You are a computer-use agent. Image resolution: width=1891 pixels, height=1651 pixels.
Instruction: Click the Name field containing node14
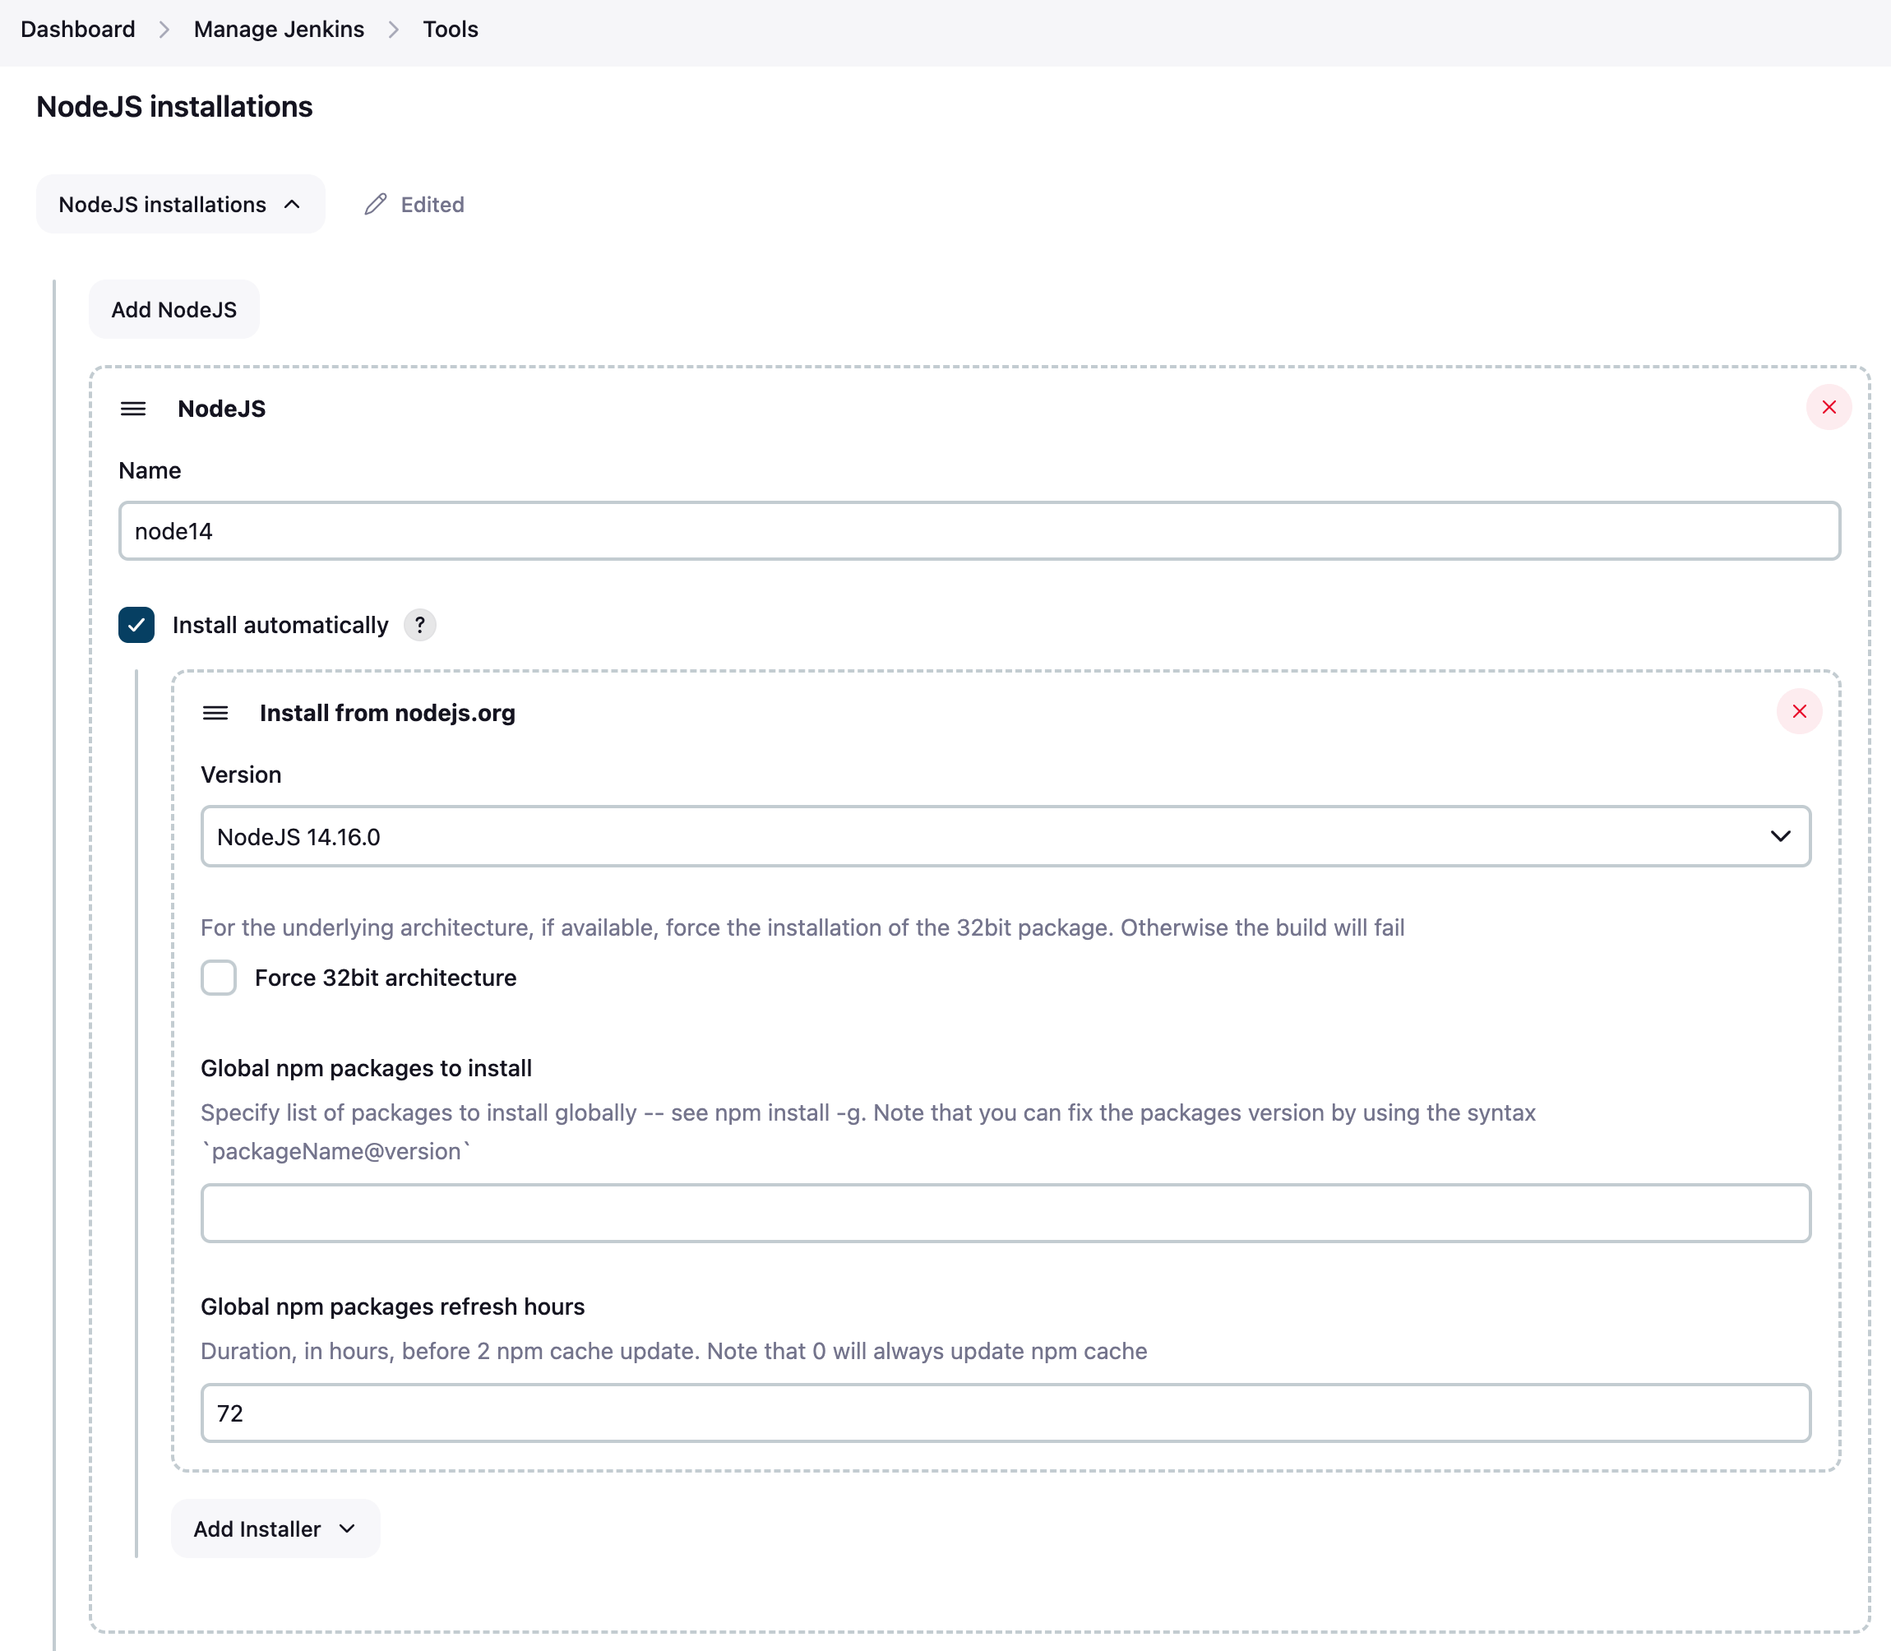click(x=978, y=530)
